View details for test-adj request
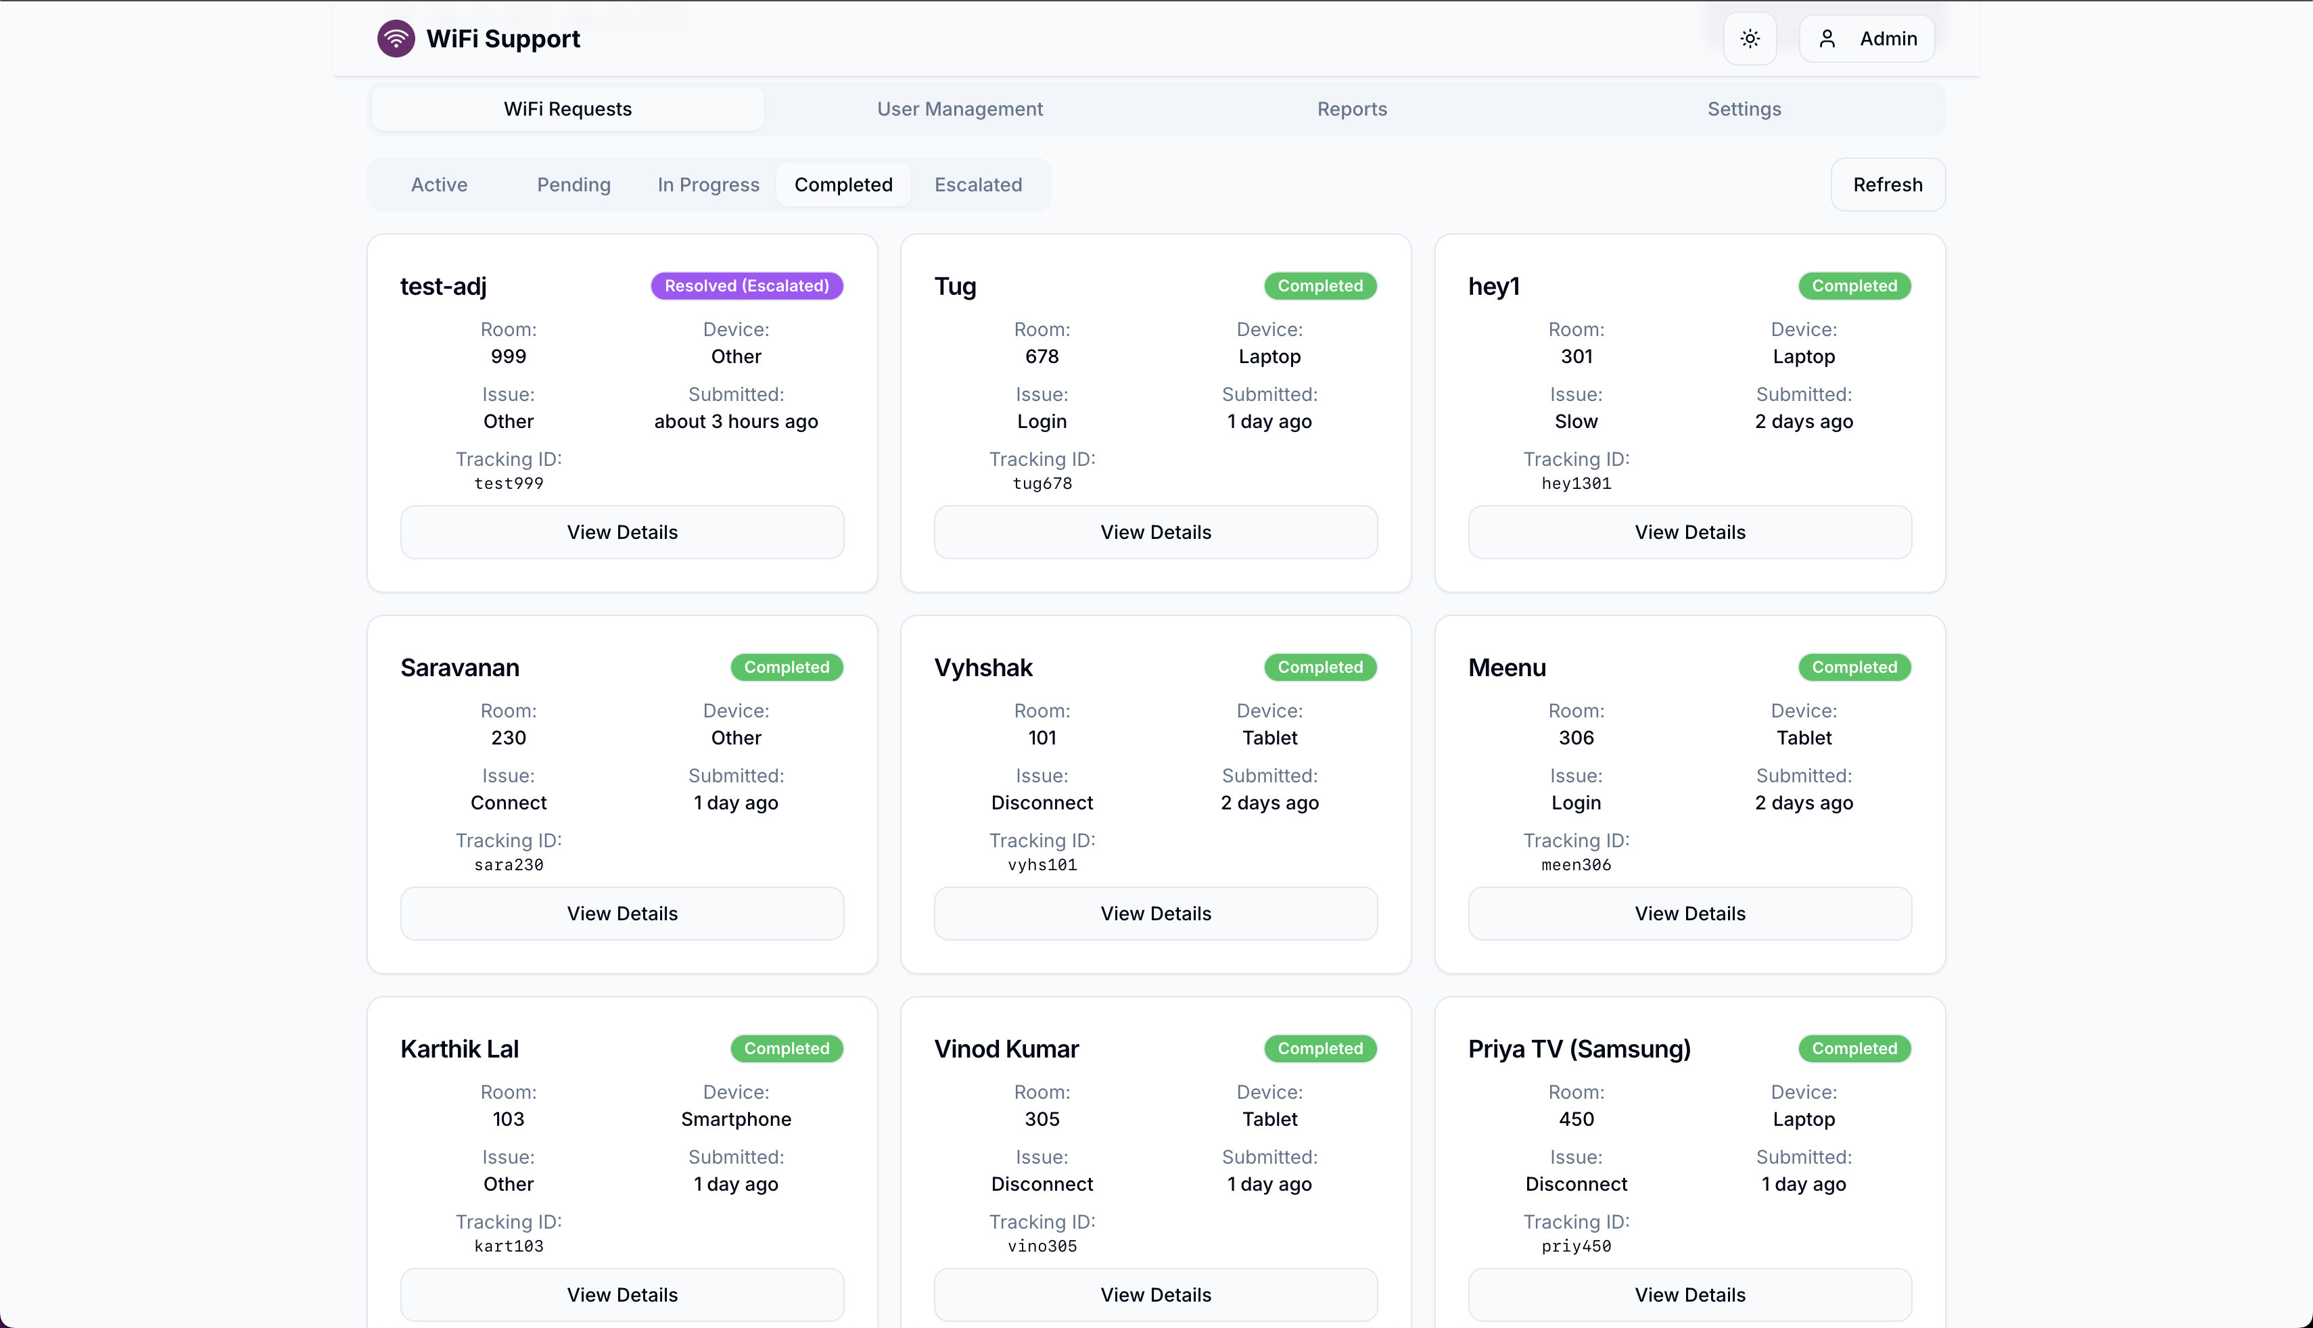Screen dimensions: 2313x1328 tap(622, 531)
